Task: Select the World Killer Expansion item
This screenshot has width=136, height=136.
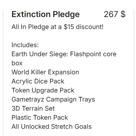Action: [45, 72]
